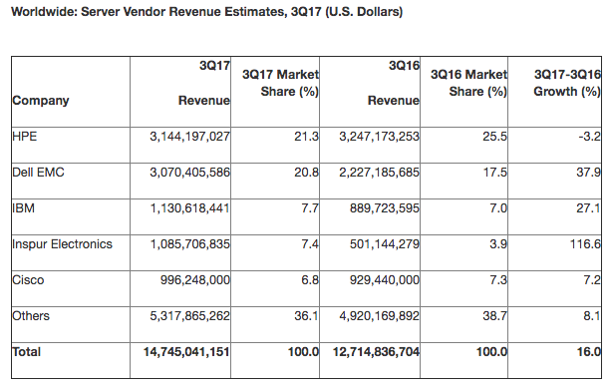Click total 3Q16 revenue 12,714,836,704
Viewport: 614px width, 392px height.
(376, 352)
